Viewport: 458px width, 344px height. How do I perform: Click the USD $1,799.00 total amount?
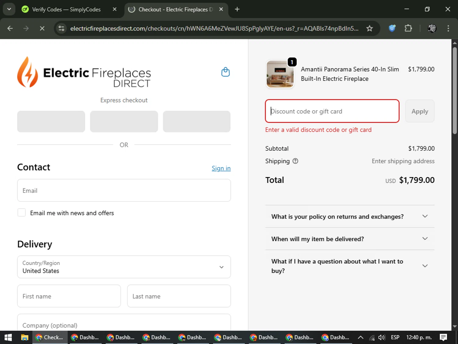pyautogui.click(x=410, y=180)
